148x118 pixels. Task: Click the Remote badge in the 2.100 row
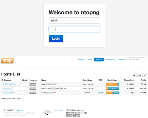(x=33, y=89)
